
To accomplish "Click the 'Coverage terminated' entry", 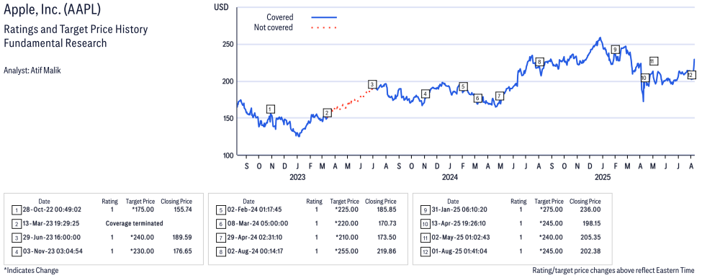I will pos(134,223).
